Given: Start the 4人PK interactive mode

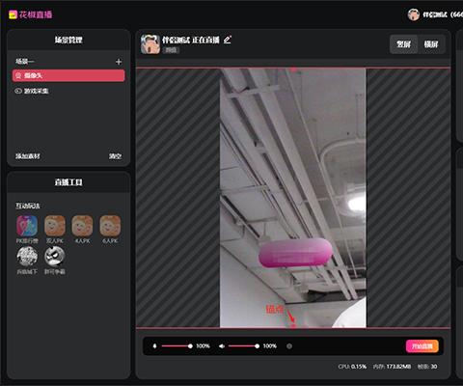Looking at the screenshot, I should pyautogui.click(x=82, y=226).
